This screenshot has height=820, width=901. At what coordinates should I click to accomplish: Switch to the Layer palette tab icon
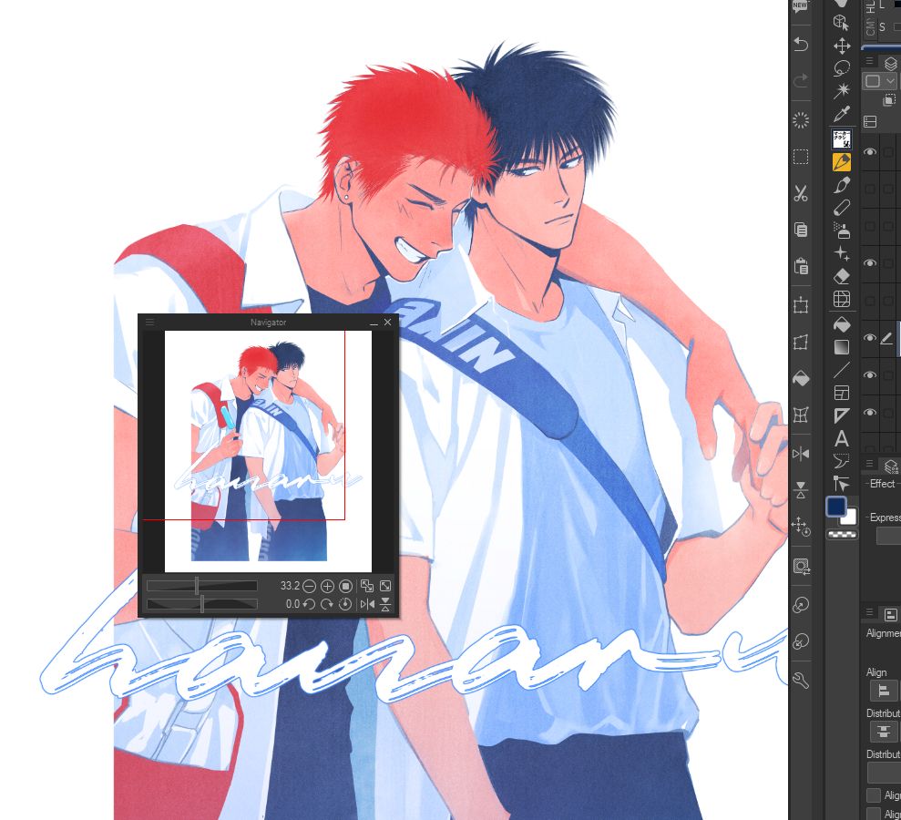(891, 63)
